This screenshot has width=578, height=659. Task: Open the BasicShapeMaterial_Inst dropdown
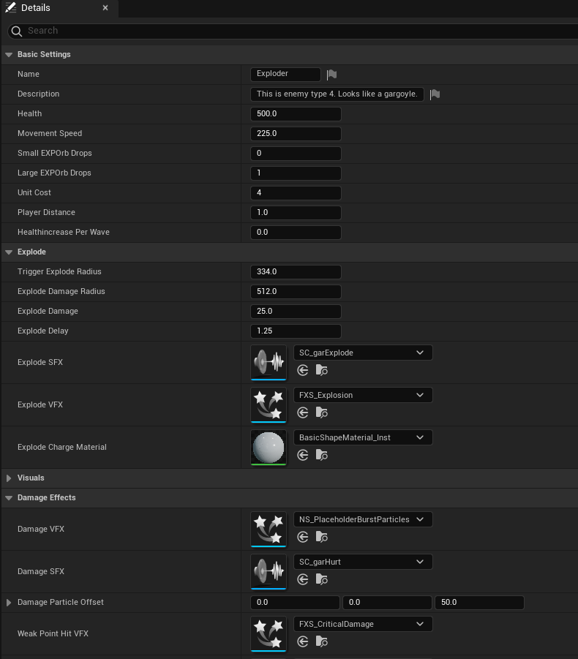[363, 437]
